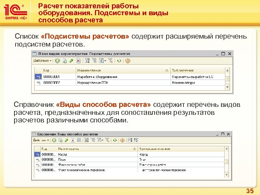Screen dimensions: 260x195
Task: Select the row Факт горных работ
Action: point(129,165)
